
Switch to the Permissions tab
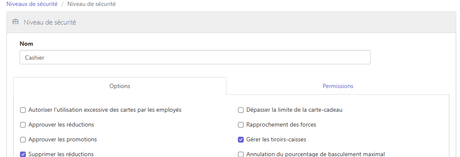coord(337,86)
